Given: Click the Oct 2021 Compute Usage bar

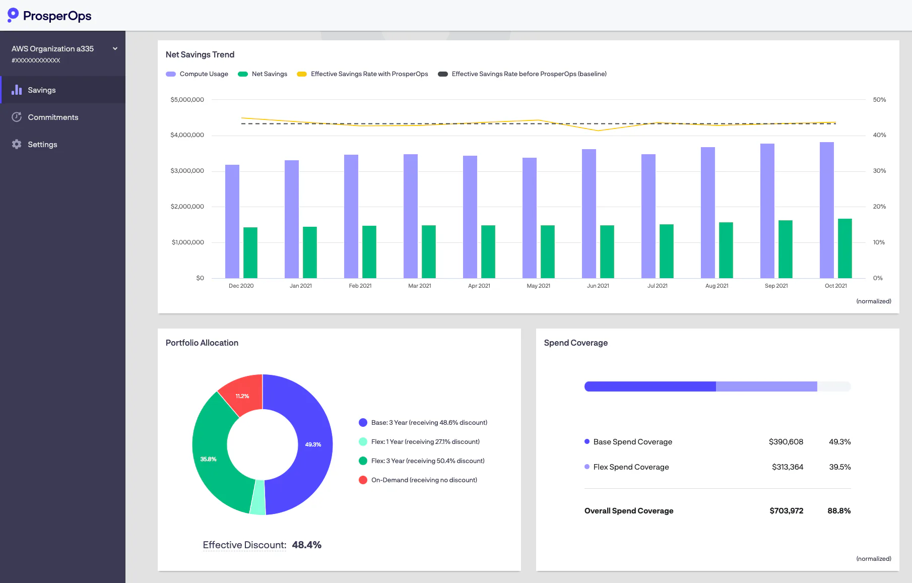Looking at the screenshot, I should pyautogui.click(x=827, y=210).
